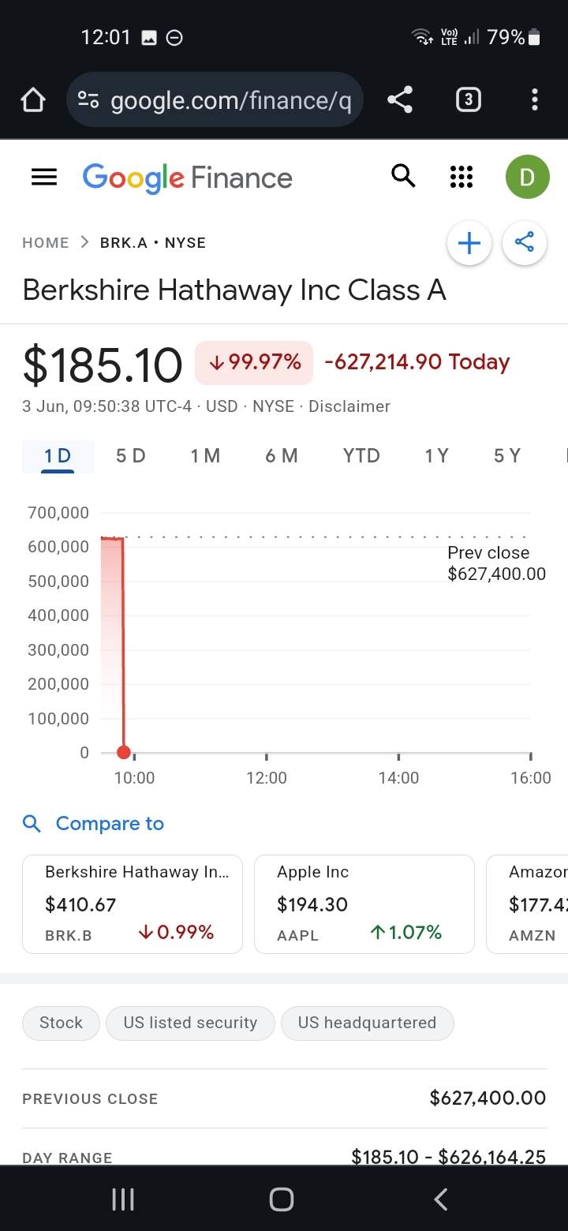Share this stock using round share icon
The height and width of the screenshot is (1231, 568).
coord(525,242)
